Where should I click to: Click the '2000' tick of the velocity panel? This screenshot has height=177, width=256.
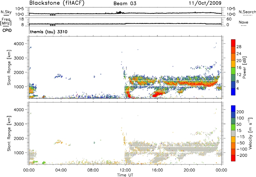click(x=19, y=138)
